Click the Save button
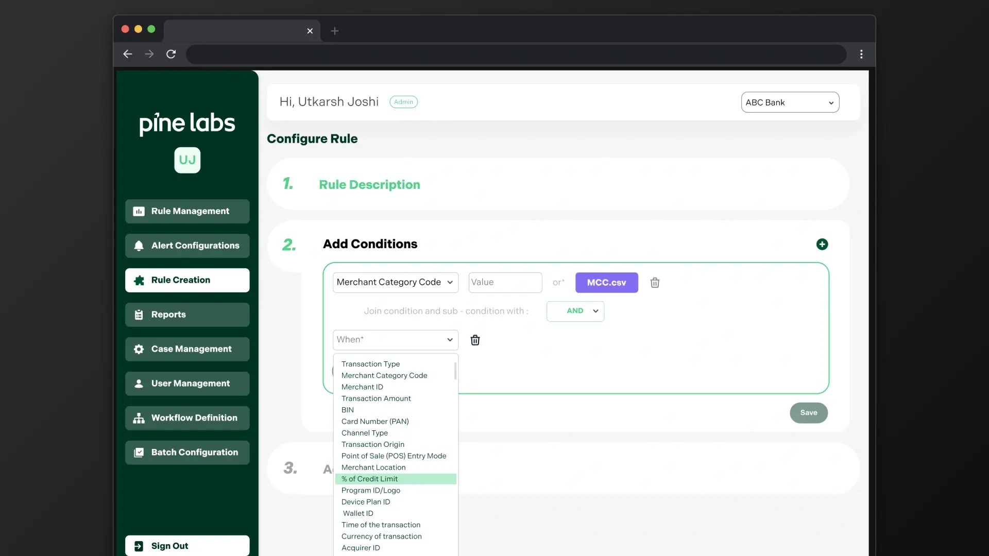Screen dimensions: 989x556 click(x=809, y=413)
